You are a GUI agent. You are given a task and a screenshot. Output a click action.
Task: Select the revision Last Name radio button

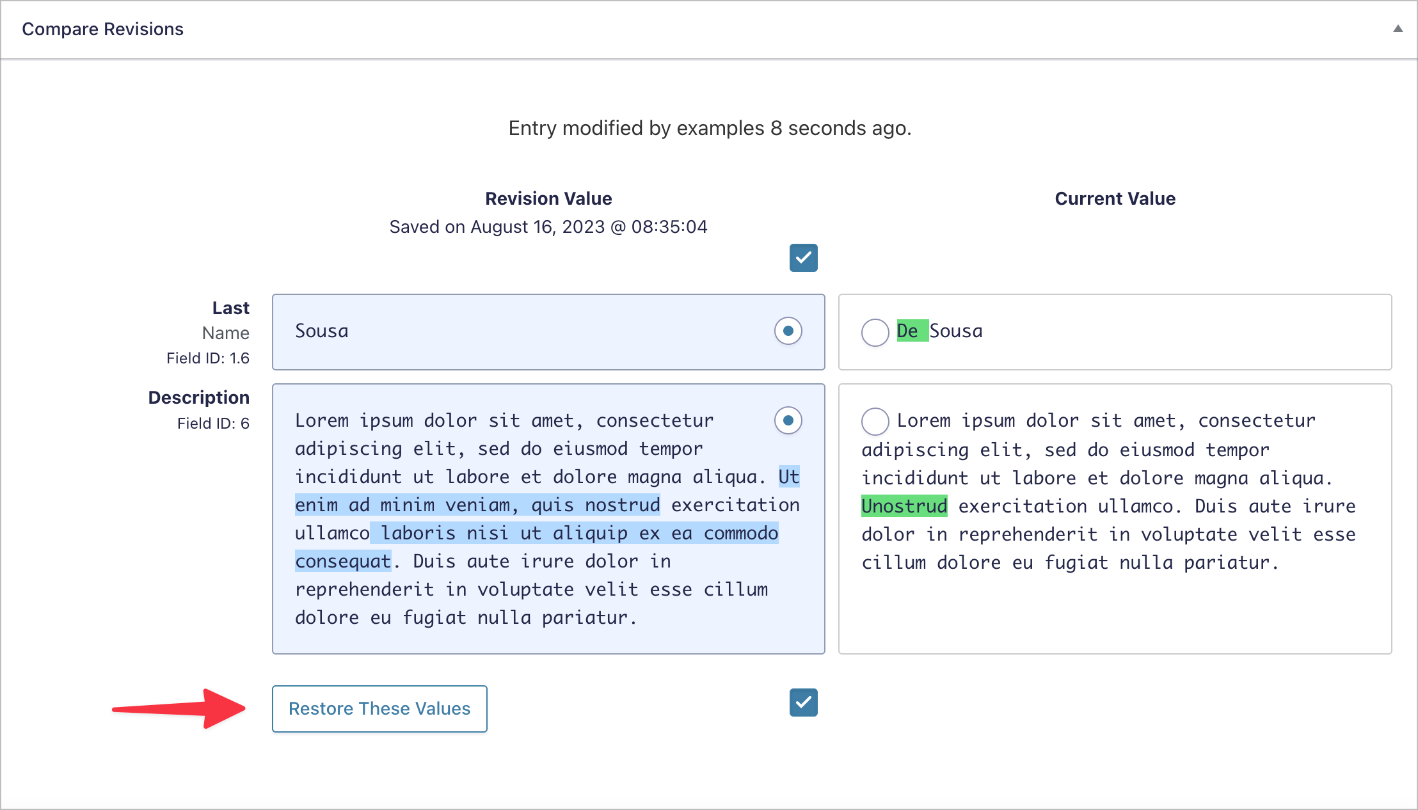tap(788, 331)
